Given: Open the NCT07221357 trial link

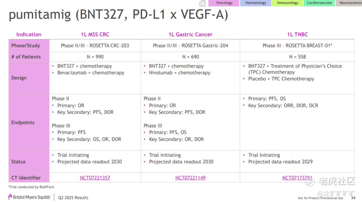Looking at the screenshot, I should click(95, 178).
